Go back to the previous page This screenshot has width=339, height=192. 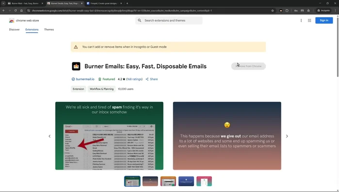click(4, 11)
